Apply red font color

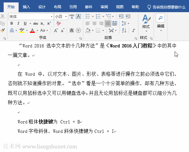(x=32, y=30)
